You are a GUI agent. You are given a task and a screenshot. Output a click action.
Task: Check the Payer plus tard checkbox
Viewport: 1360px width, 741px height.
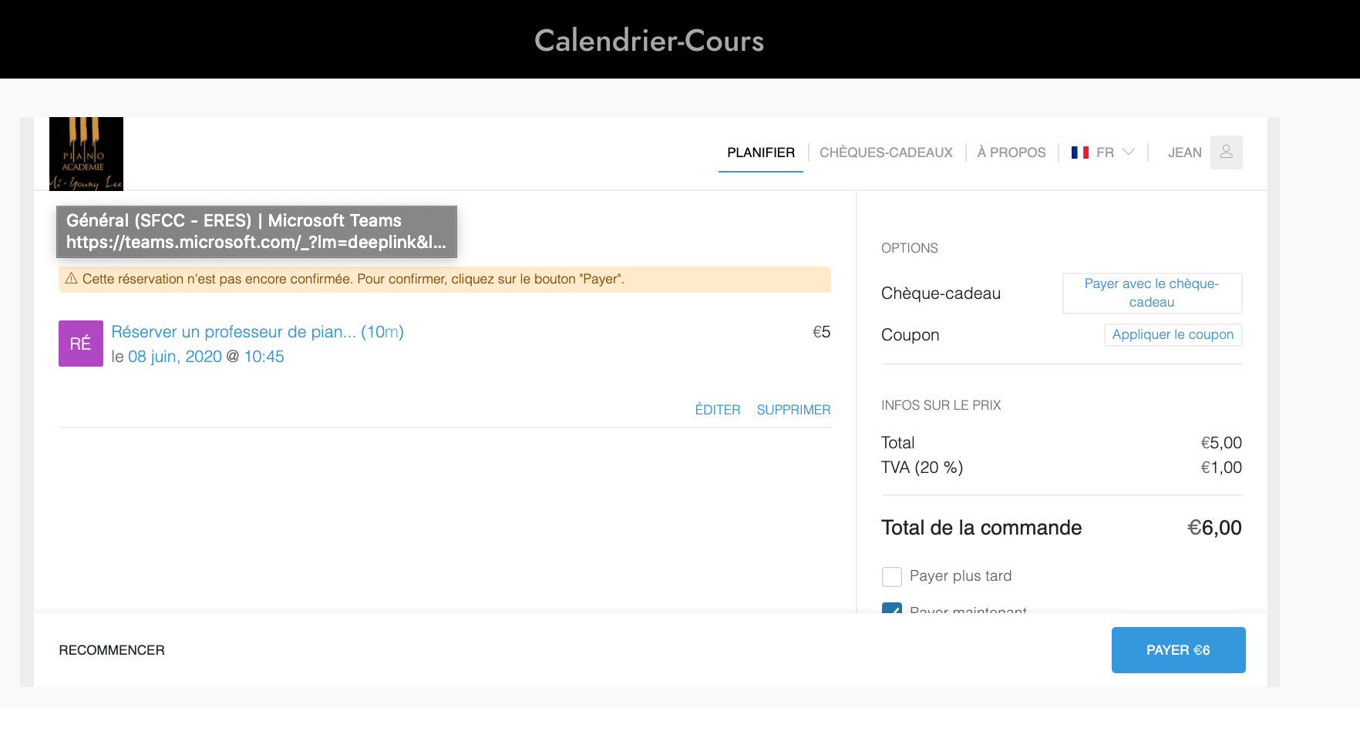(x=892, y=576)
